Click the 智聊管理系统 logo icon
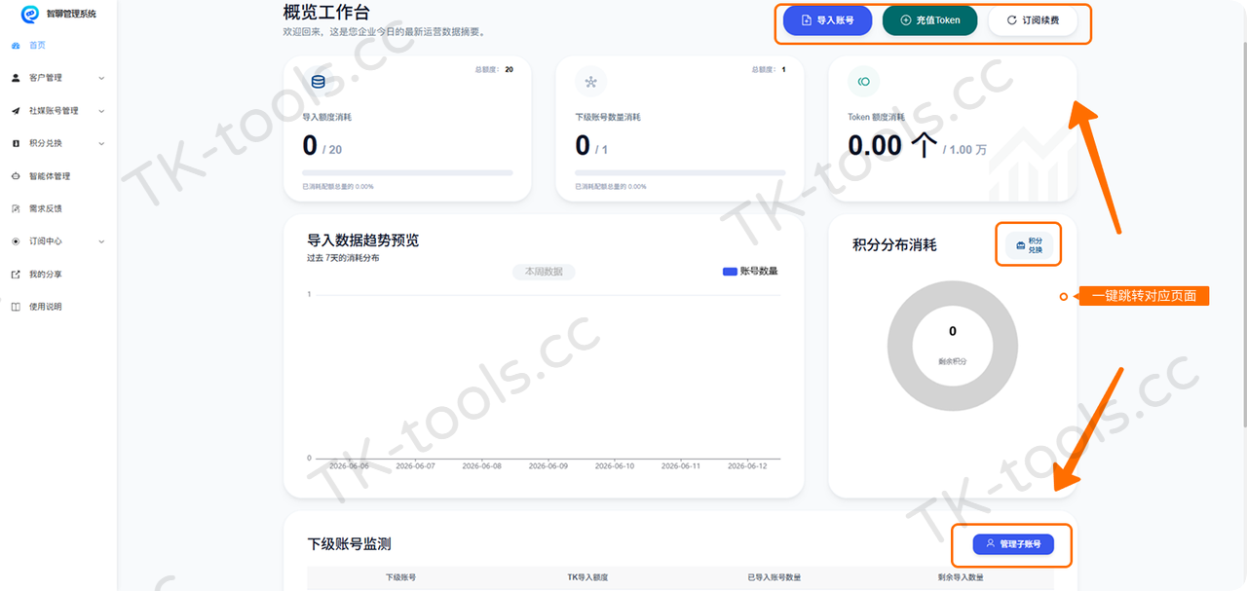Screen dimensions: 1247x591 pyautogui.click(x=29, y=14)
